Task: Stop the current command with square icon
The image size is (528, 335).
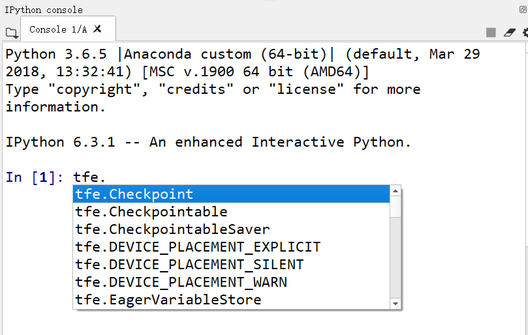Action: point(491,33)
